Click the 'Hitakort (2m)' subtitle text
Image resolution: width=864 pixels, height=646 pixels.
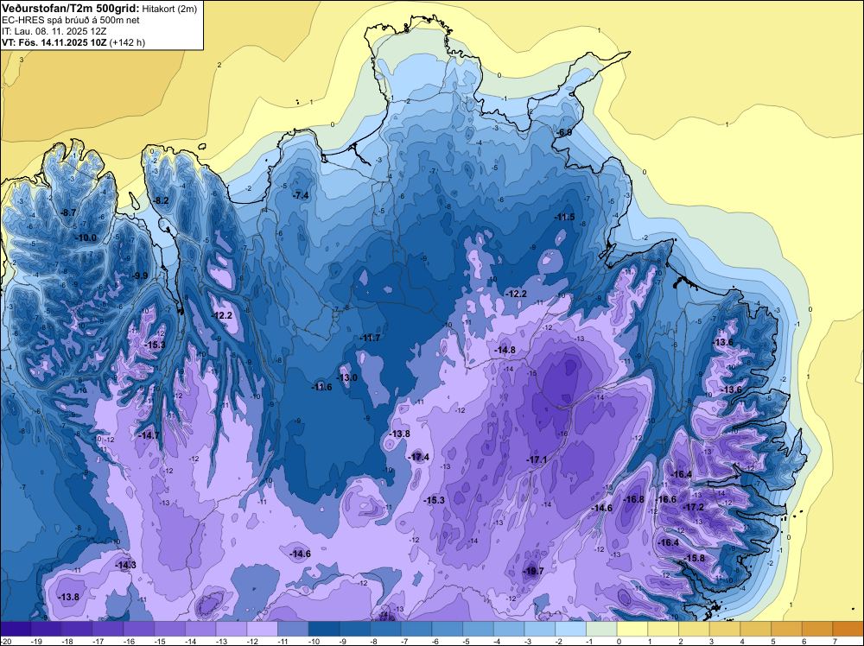click(168, 9)
